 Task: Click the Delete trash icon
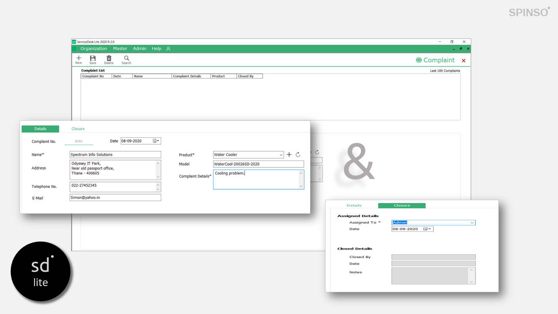click(109, 58)
